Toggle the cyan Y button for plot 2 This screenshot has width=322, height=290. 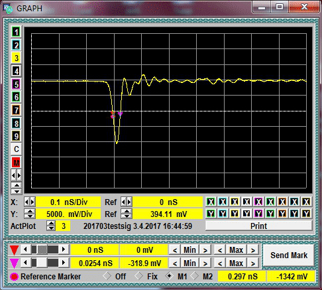(x=223, y=214)
